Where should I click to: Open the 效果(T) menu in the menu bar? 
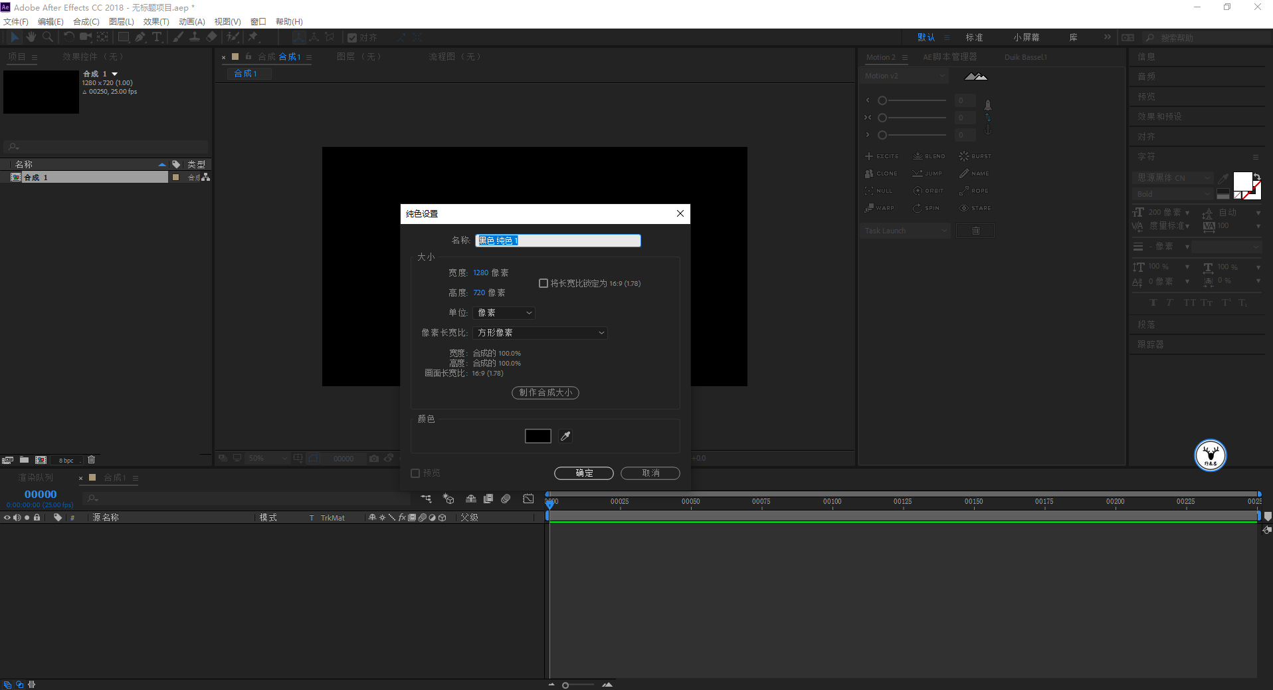point(156,22)
